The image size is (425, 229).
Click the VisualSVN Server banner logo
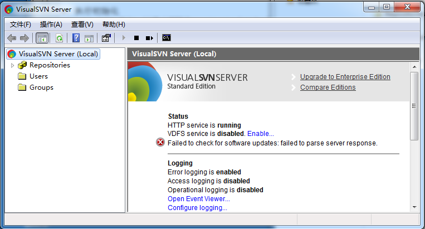point(145,81)
